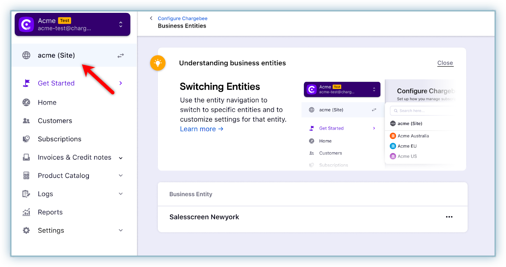Click the Business Entities page title
This screenshot has height=267, width=506.
pyautogui.click(x=182, y=26)
